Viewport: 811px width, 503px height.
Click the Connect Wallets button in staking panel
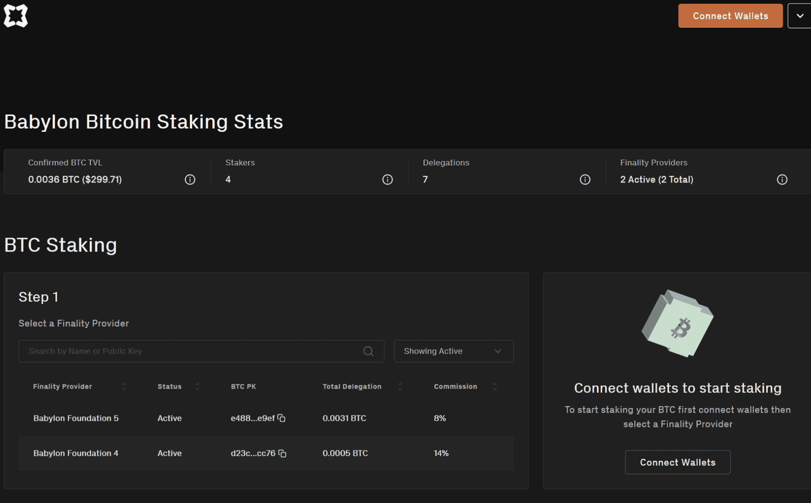click(678, 462)
